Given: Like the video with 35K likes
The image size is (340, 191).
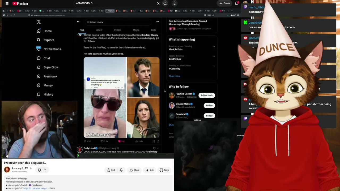Looking at the screenshot, I should tap(111, 170).
